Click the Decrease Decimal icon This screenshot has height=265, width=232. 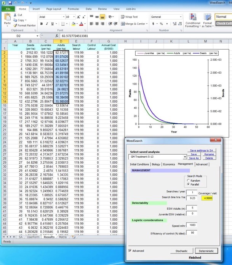coord(180,24)
